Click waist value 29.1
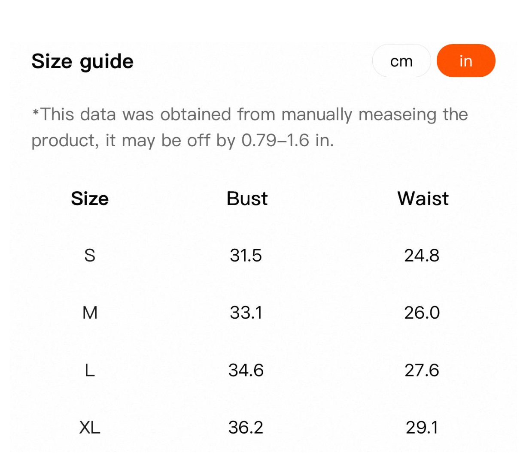The image size is (529, 464). [x=422, y=427]
